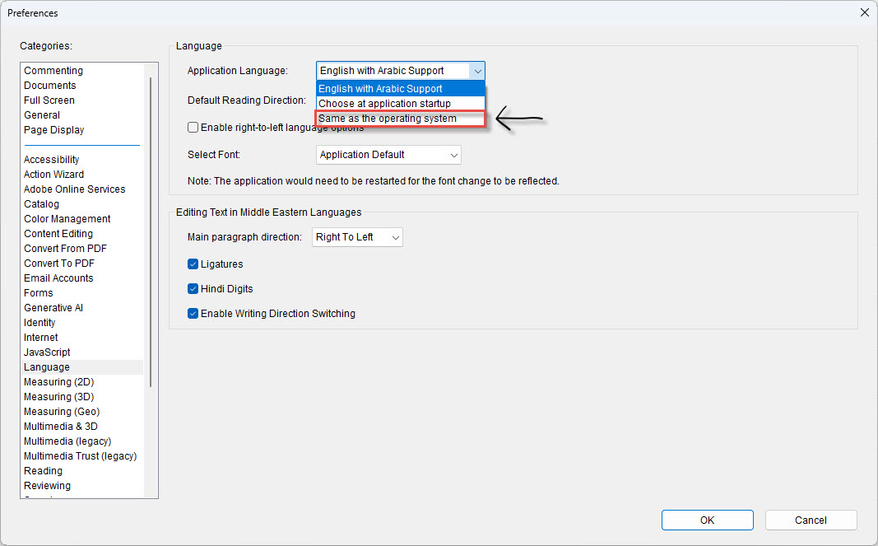Select Color Management category
The height and width of the screenshot is (546, 878).
[67, 218]
